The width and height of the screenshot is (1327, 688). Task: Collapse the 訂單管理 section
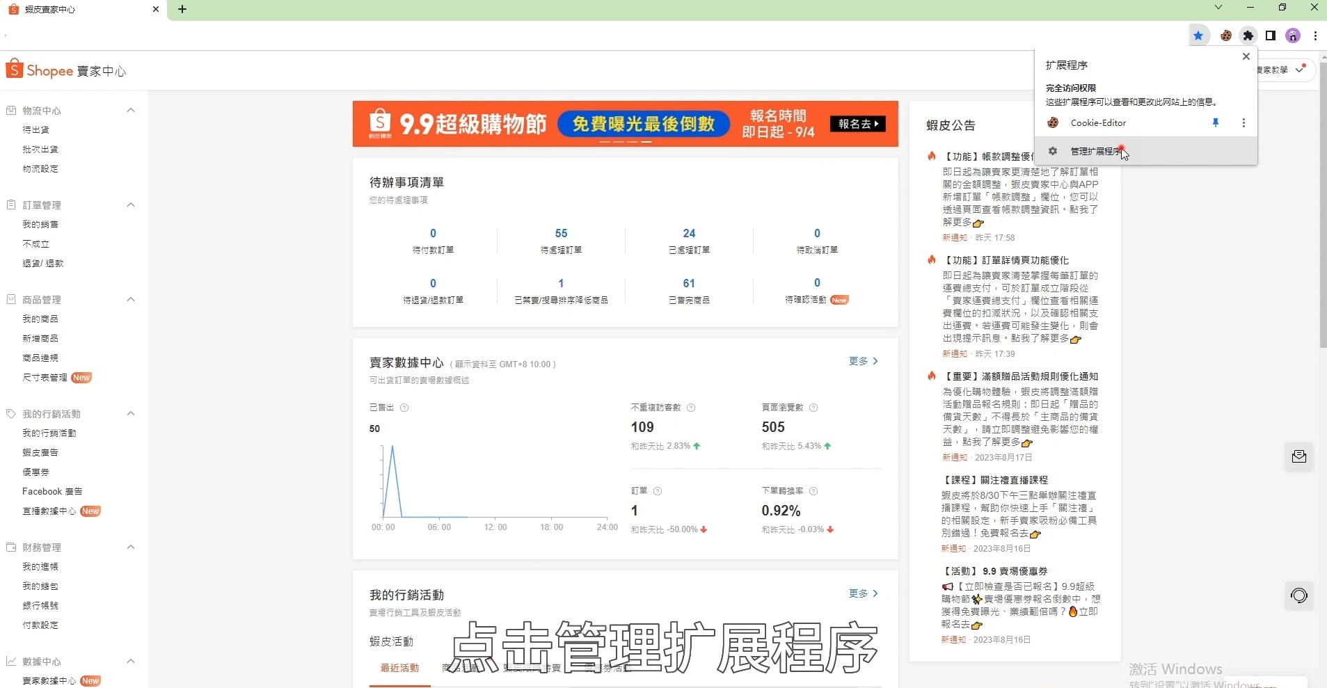pyautogui.click(x=130, y=205)
